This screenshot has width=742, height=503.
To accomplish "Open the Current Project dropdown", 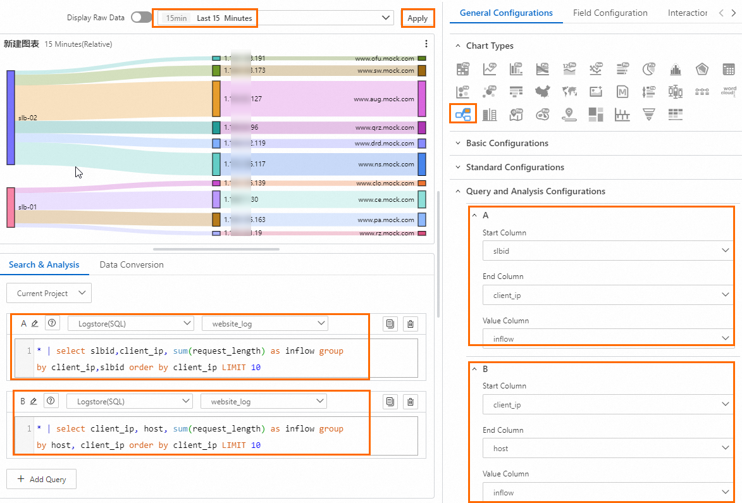I will click(49, 294).
